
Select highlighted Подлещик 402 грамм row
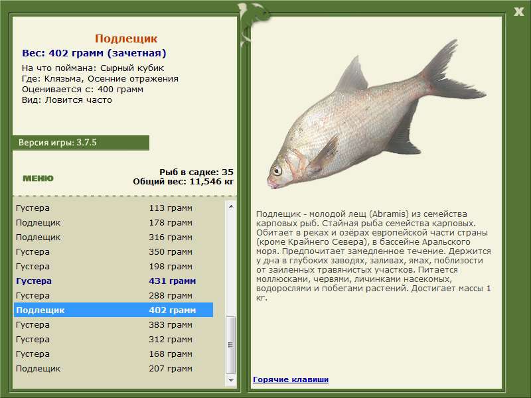[x=114, y=310]
